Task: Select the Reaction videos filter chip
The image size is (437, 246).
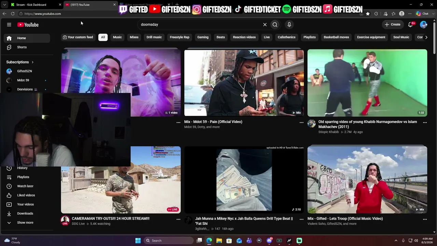Action: coord(244,37)
